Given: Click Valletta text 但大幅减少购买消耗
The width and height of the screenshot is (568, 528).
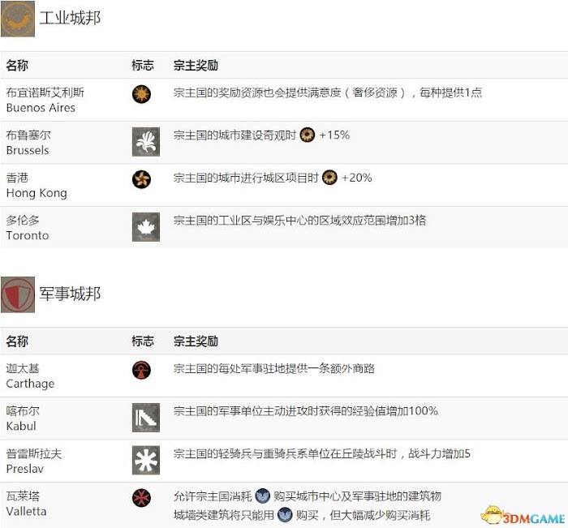Looking at the screenshot, I should [x=380, y=515].
